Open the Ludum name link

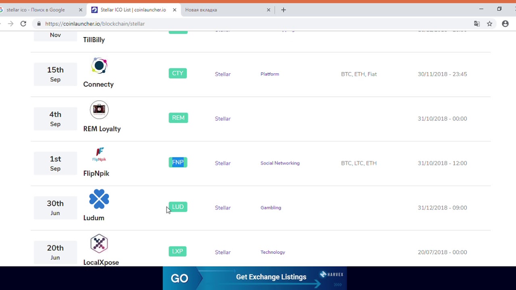tap(94, 218)
